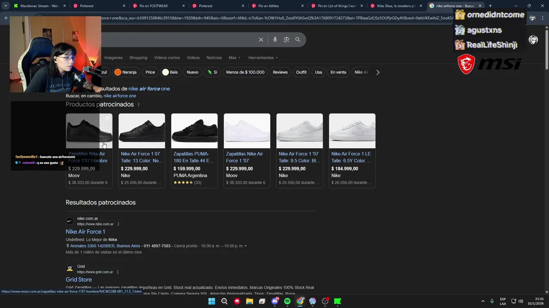
Task: Open the three-dot menu next to nike.com.ar
Action: 118,224
